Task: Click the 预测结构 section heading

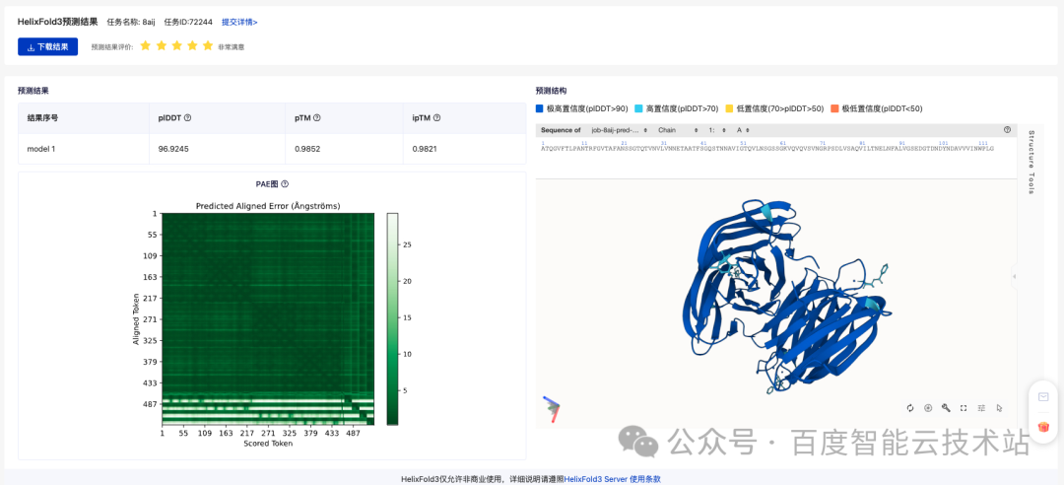Action: (551, 91)
